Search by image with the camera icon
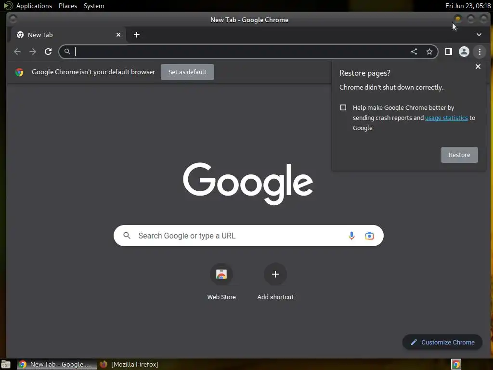 369,236
